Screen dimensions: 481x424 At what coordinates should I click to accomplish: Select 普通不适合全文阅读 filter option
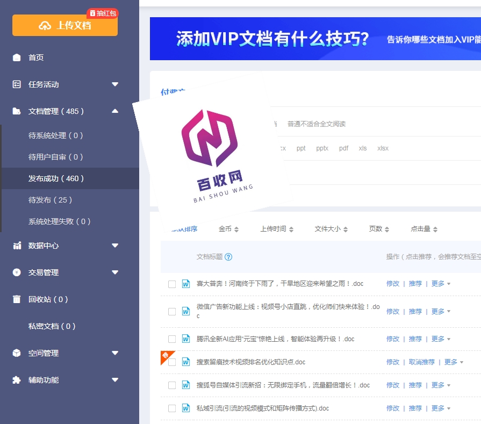point(316,124)
